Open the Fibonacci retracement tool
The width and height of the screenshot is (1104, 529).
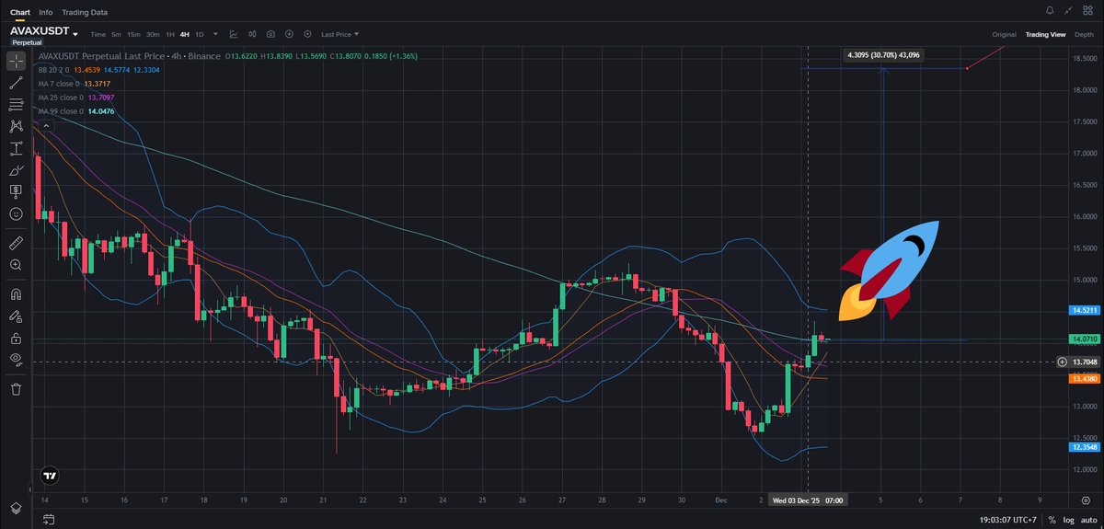click(16, 104)
